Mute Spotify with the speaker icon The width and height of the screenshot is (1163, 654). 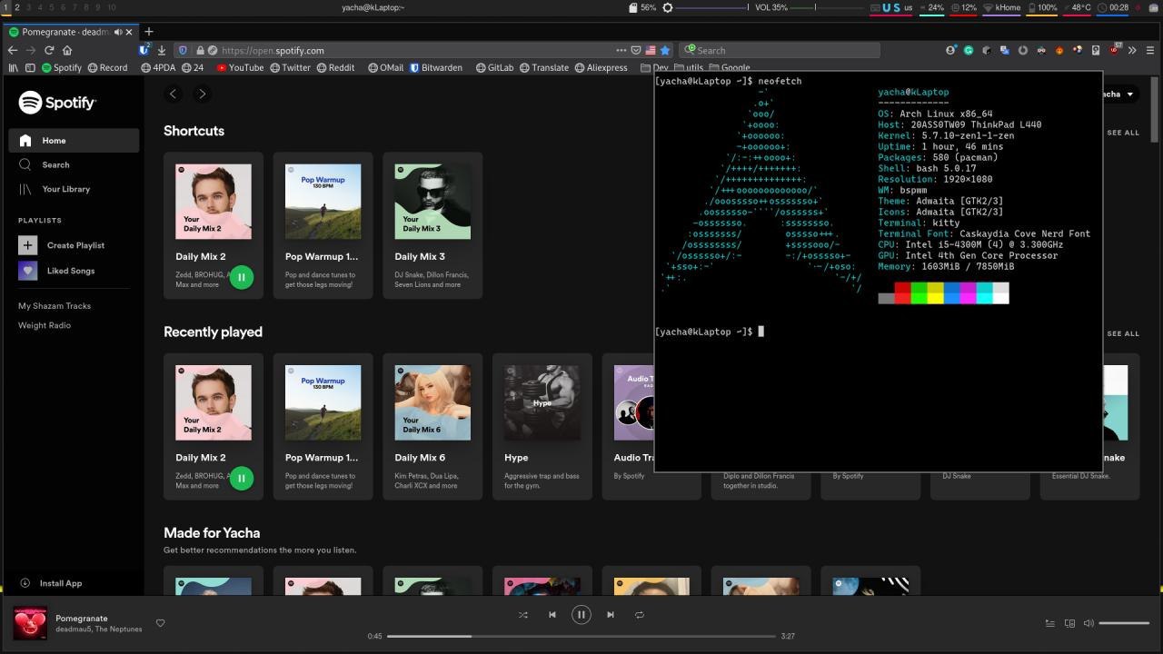(x=1088, y=623)
